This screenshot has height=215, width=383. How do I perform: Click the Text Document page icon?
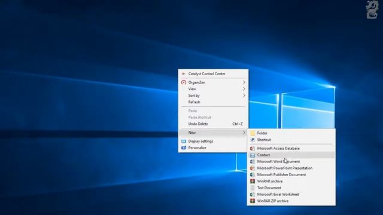(253, 188)
